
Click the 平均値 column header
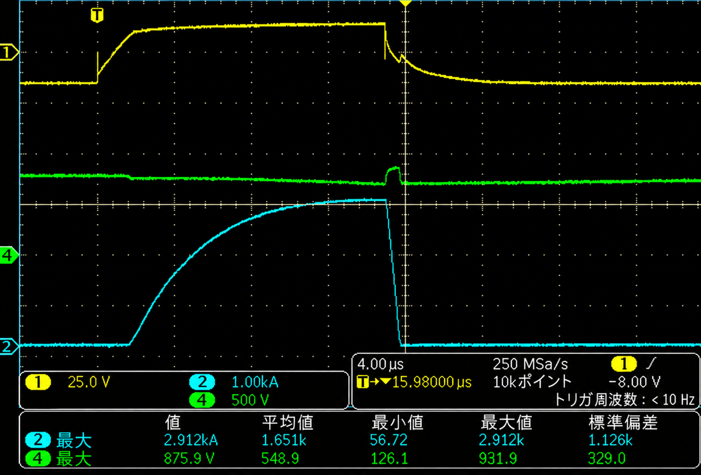pos(287,422)
